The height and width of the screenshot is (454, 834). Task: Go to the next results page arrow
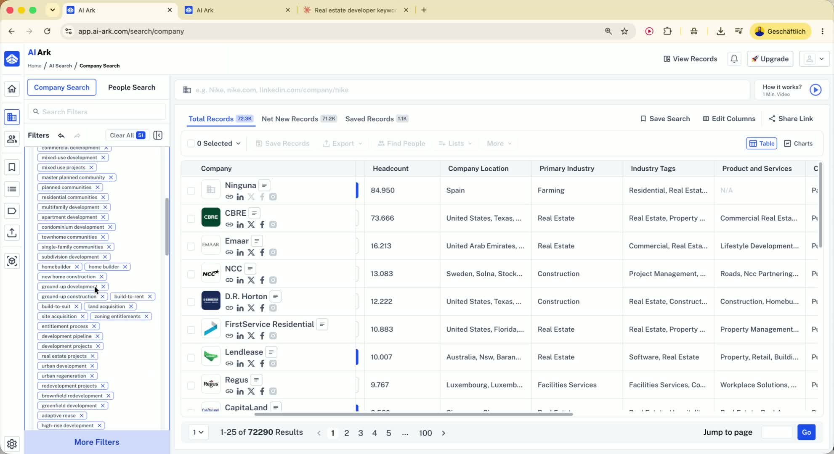pos(444,433)
